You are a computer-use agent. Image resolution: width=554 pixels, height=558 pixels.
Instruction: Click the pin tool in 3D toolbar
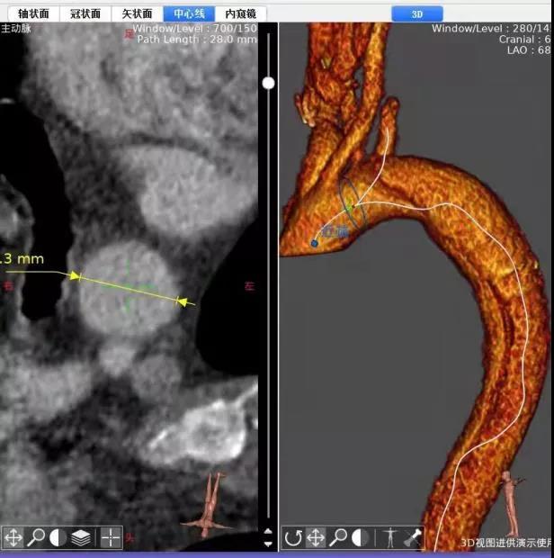point(413,538)
